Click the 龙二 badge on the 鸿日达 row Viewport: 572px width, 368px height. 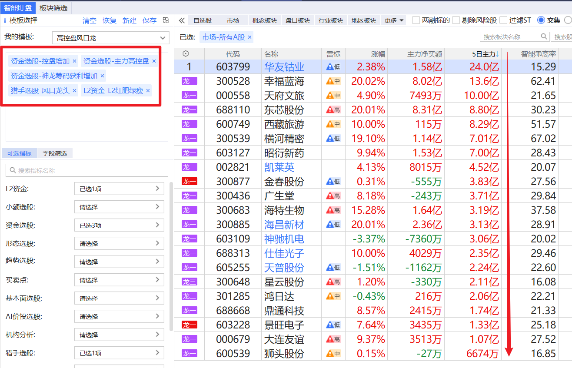[x=190, y=296]
